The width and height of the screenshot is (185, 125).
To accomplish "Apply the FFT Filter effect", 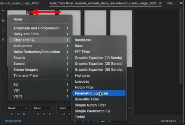I will (x=99, y=52).
